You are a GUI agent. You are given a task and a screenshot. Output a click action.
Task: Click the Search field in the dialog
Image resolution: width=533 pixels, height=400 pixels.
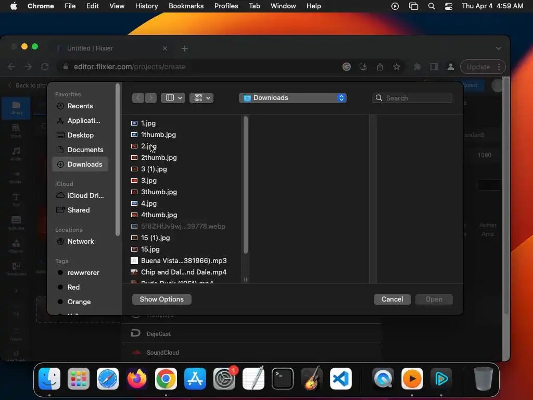(x=412, y=98)
